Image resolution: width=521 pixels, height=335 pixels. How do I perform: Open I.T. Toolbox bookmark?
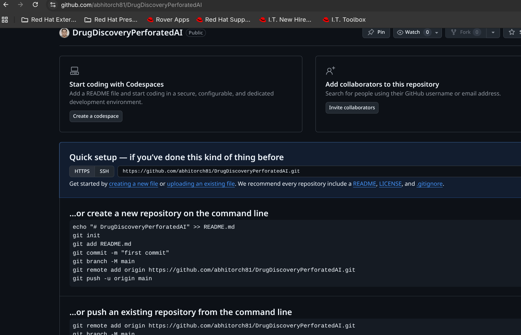344,20
